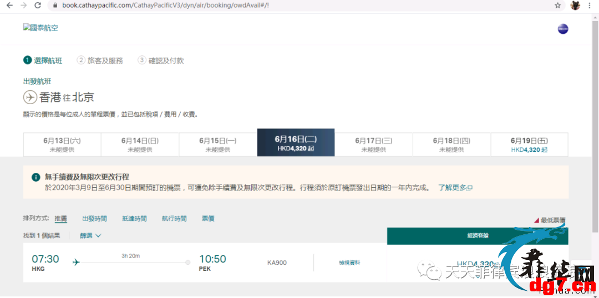
Task: Expand the 篩選 filter dropdown
Action: tap(90, 236)
